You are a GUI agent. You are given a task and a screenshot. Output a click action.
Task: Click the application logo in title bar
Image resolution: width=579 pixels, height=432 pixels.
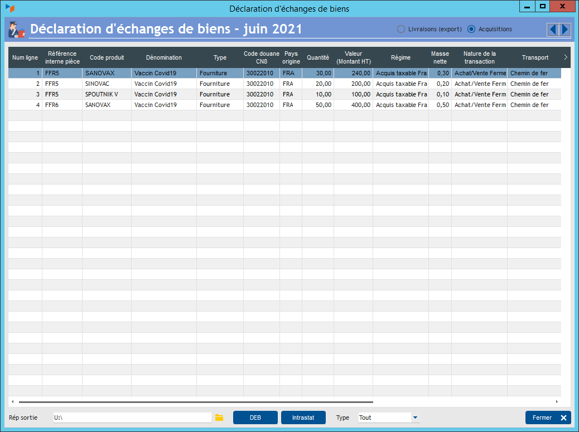[9, 8]
